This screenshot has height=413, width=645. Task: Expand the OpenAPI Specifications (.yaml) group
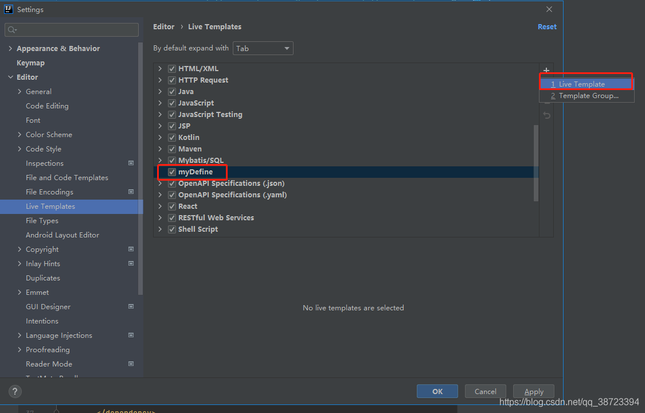coord(161,195)
